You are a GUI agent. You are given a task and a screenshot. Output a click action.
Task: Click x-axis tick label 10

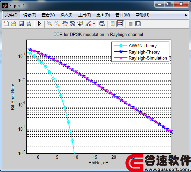[76, 157]
